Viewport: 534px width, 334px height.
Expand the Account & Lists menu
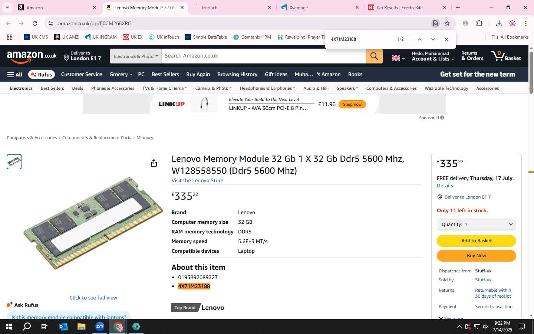[433, 56]
